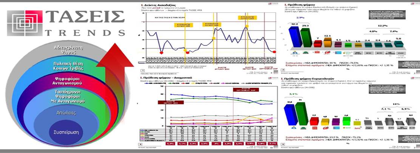The image size is (420, 153).
Task: Click the 7.4% bracket label
Action: click(394, 31)
